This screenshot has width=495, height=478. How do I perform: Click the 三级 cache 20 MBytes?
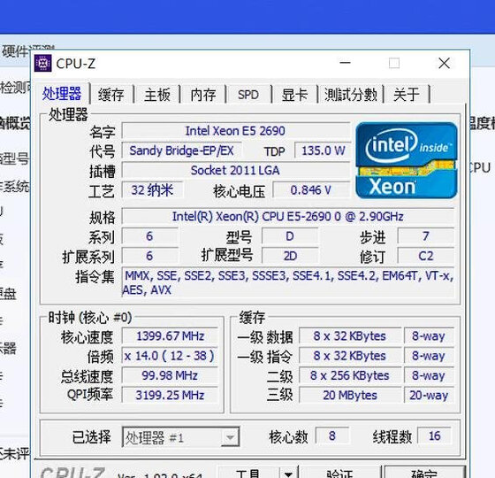(x=350, y=395)
